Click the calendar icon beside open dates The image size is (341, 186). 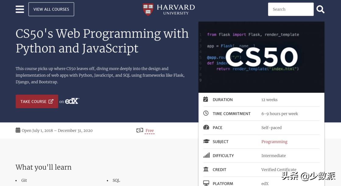(18, 130)
